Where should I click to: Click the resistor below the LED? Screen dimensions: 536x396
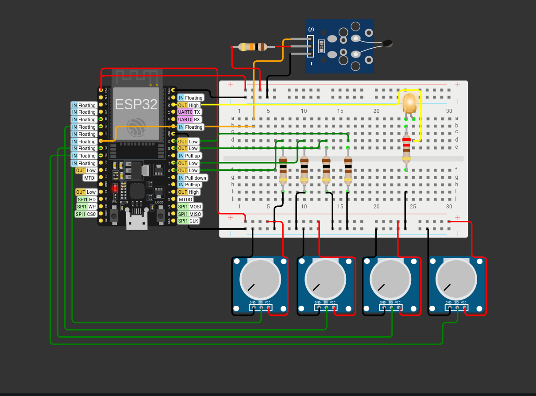click(406, 148)
